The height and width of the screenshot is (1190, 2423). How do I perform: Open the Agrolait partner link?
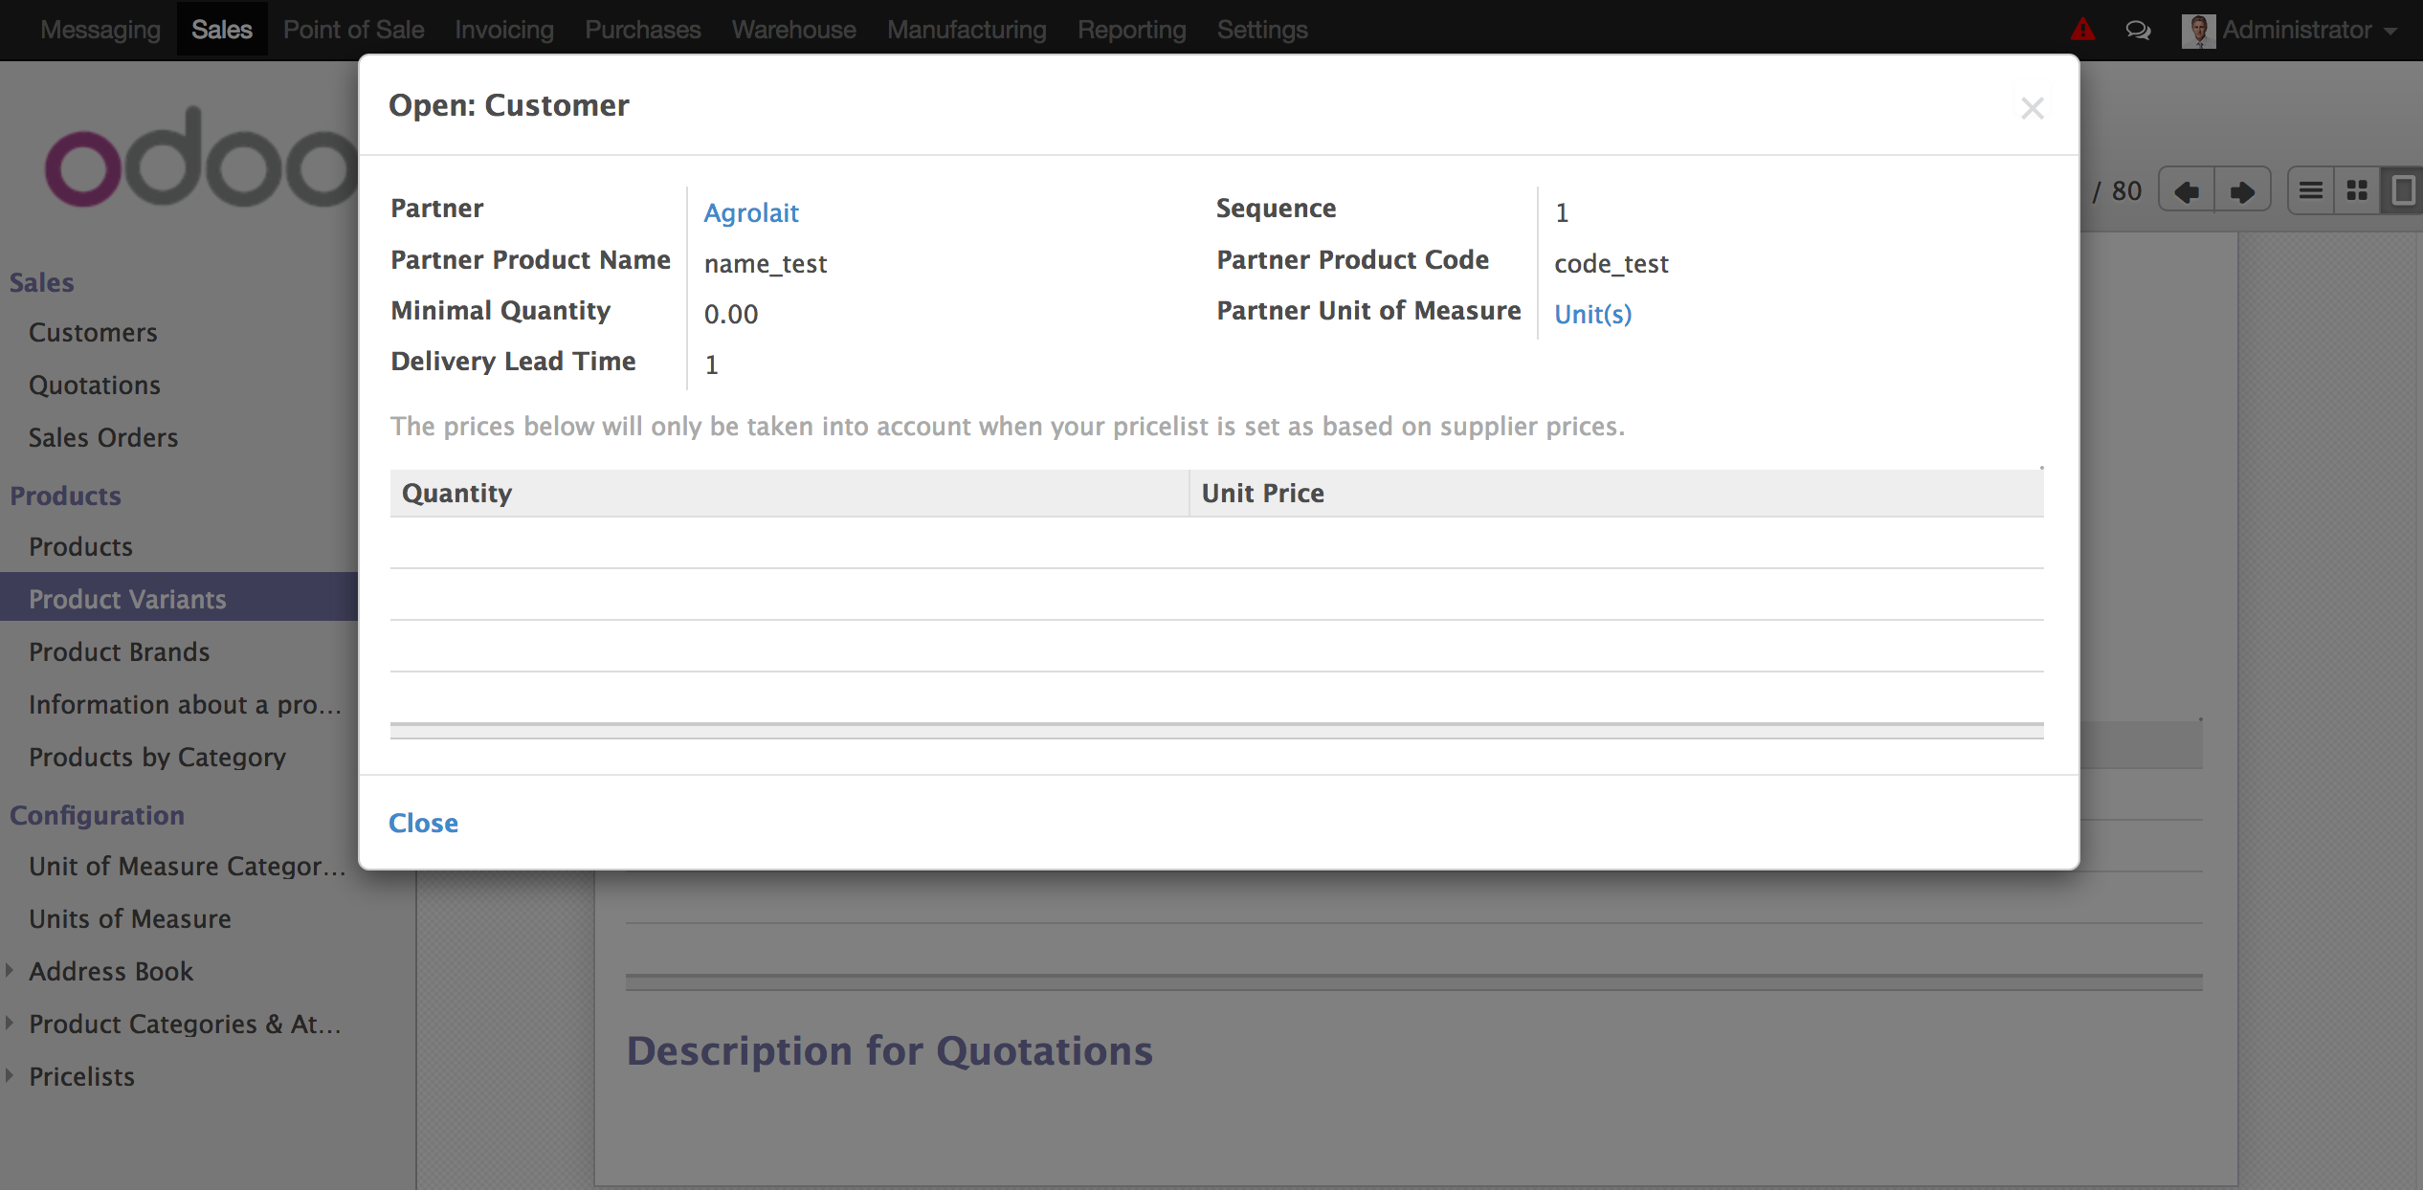(750, 212)
